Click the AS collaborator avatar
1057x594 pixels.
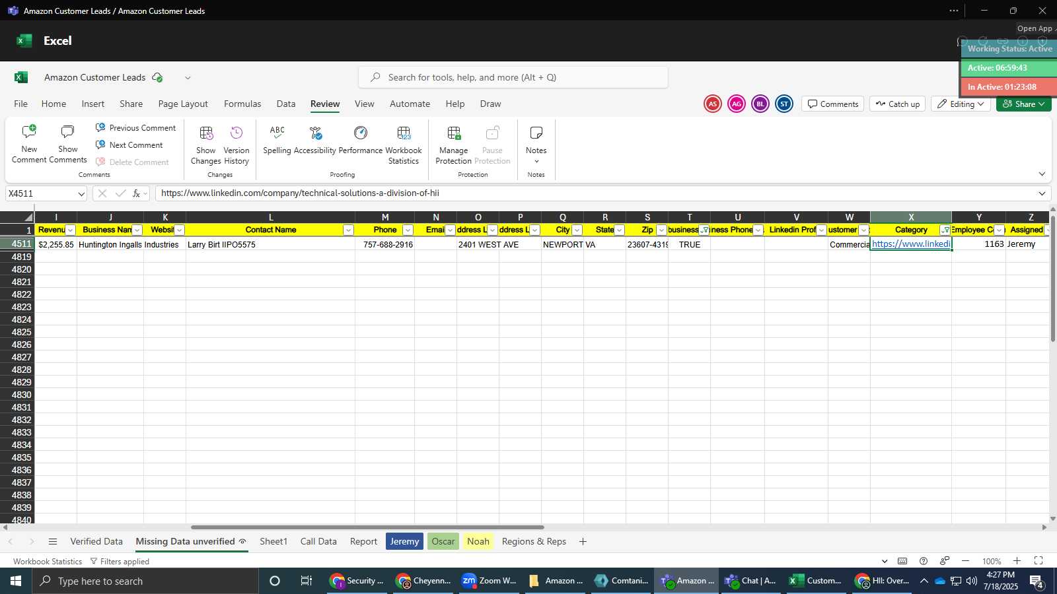[x=712, y=104]
